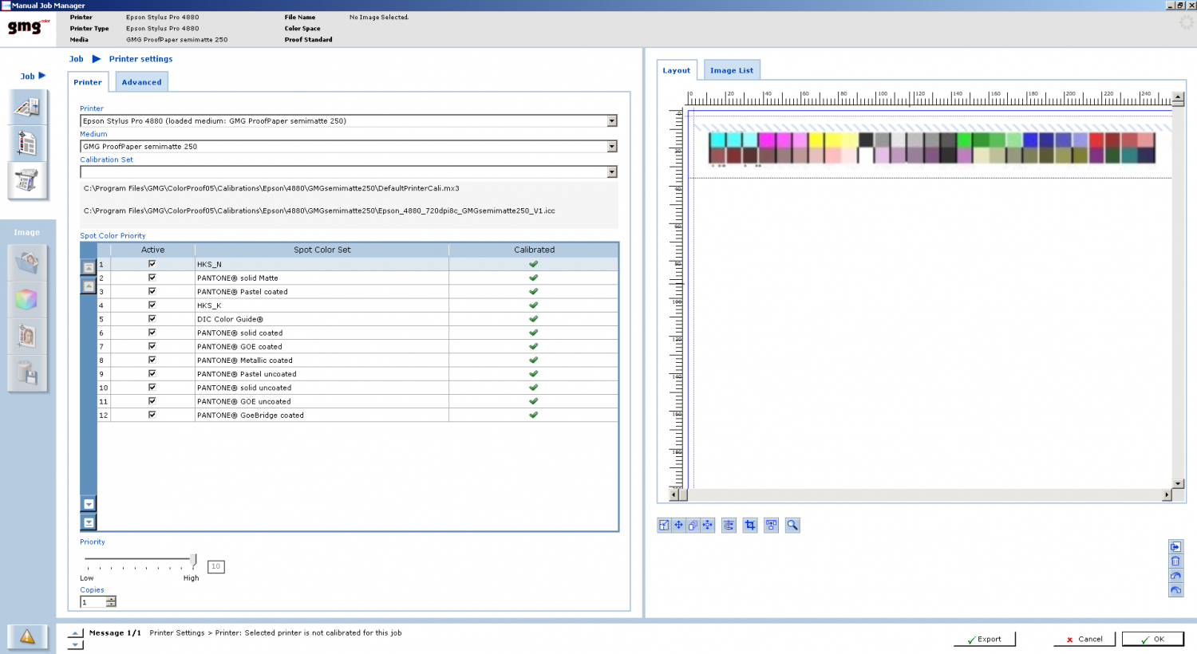1197x654 pixels.
Task: Click the Spot Color Set column header
Action: 322,250
